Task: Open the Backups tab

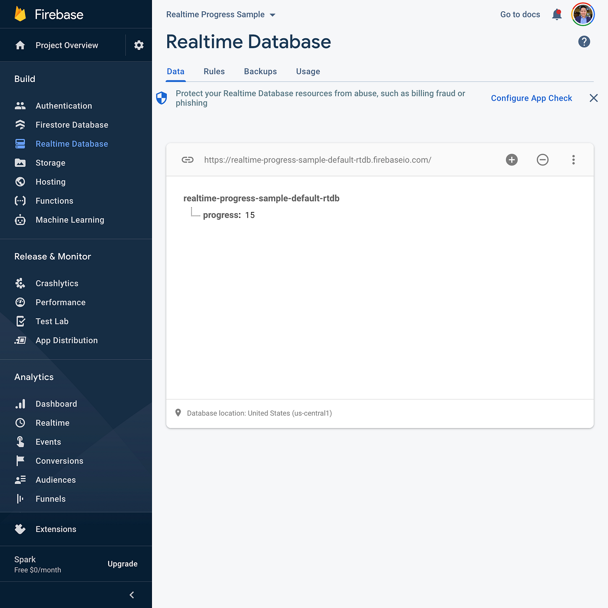Action: click(x=260, y=71)
